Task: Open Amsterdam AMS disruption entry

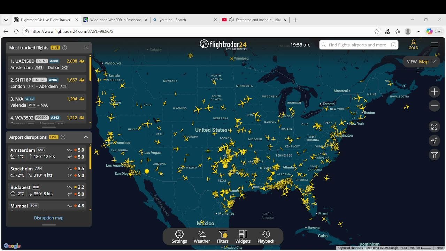Action: coord(47,153)
